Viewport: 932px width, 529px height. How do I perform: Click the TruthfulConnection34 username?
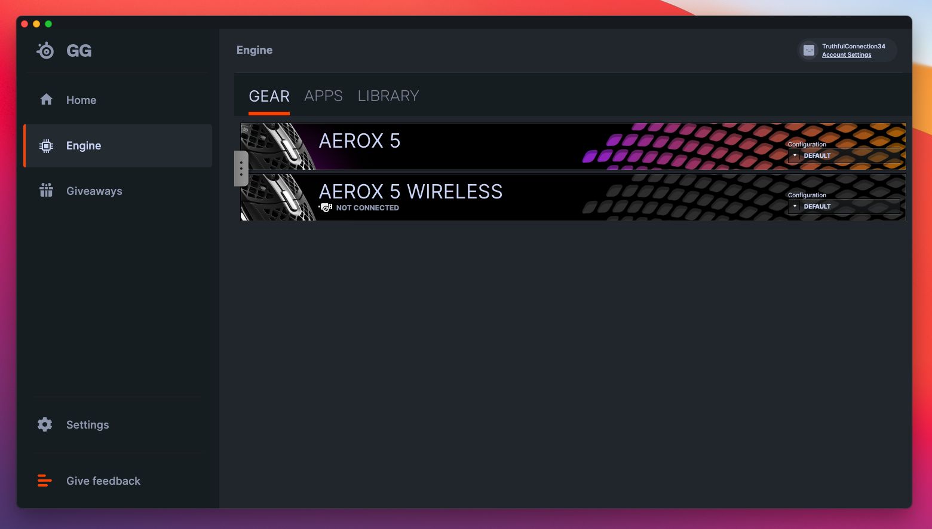[854, 46]
